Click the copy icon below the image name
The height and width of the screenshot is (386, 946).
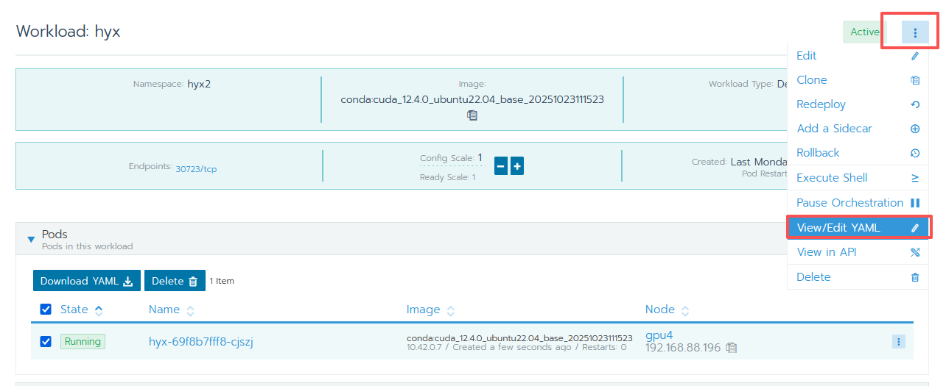tap(472, 115)
